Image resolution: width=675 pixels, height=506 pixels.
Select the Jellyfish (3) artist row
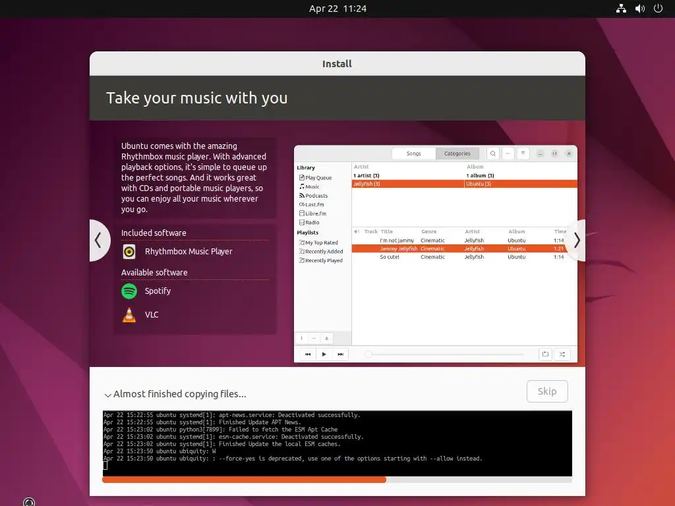408,184
